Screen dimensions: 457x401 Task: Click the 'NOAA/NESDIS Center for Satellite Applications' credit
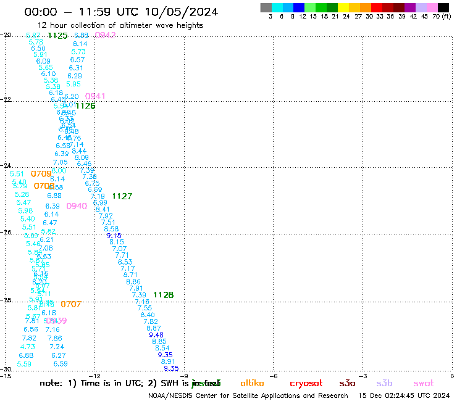[224, 396]
